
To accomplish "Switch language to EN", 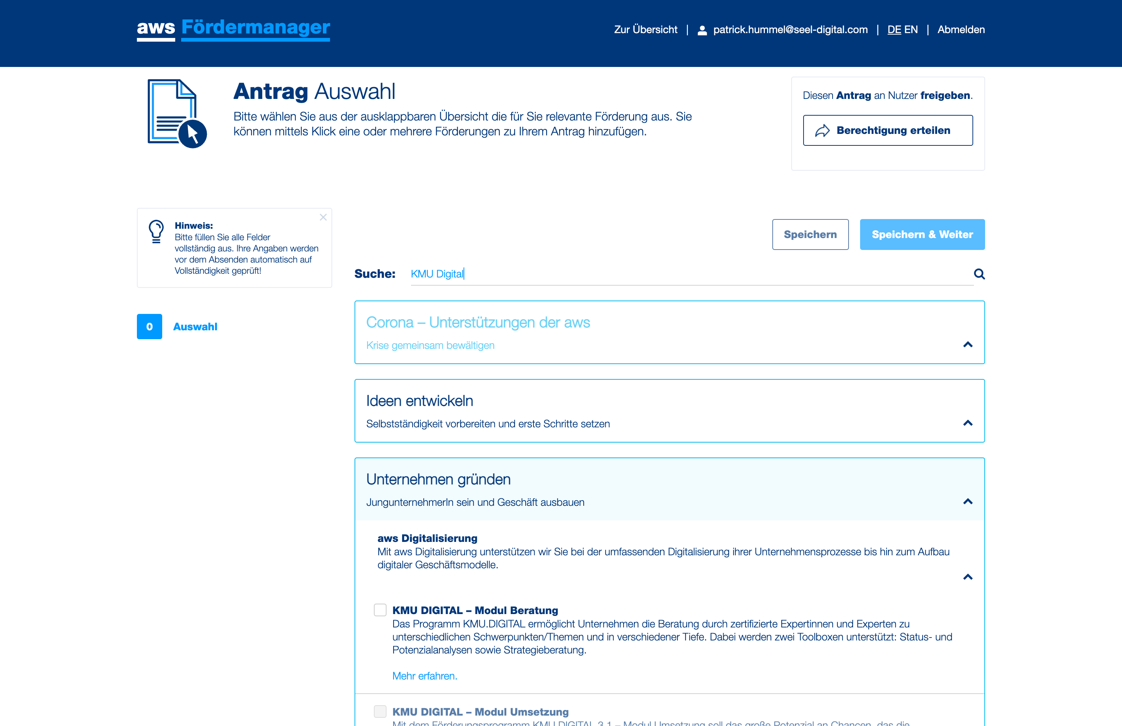I will click(x=911, y=30).
